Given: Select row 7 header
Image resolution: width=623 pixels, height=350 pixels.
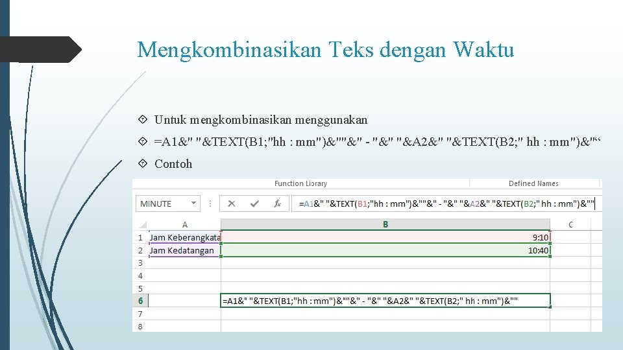Looking at the screenshot, I should [140, 314].
